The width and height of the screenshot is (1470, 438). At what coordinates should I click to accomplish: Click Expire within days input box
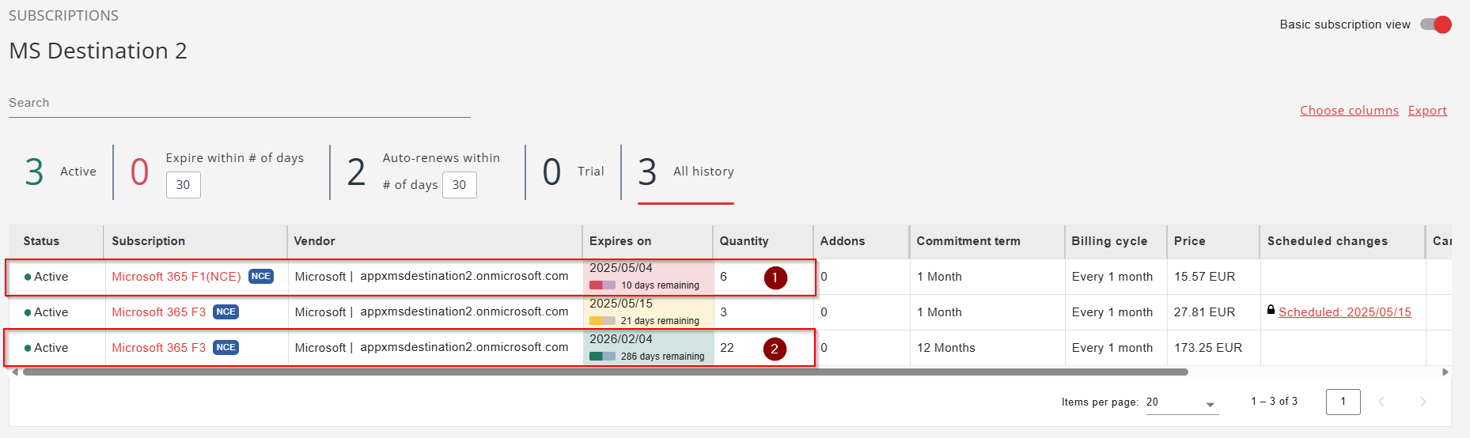coord(183,185)
